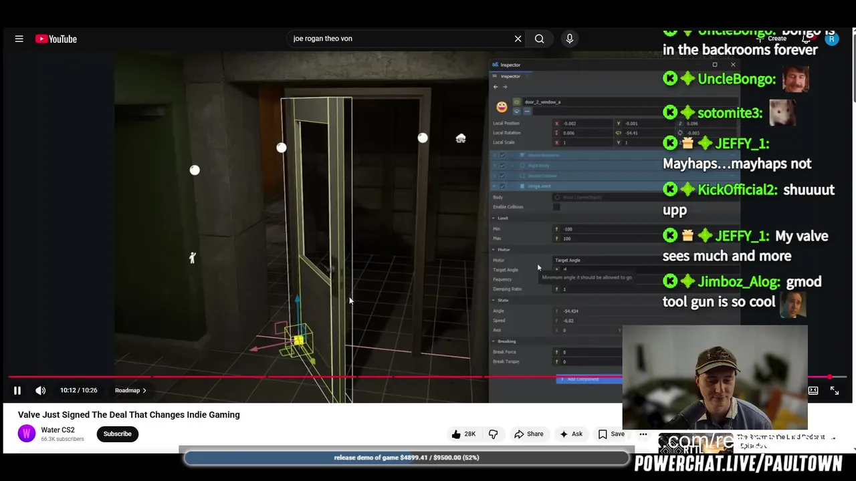Pause the video playback
The width and height of the screenshot is (856, 481).
click(x=17, y=390)
